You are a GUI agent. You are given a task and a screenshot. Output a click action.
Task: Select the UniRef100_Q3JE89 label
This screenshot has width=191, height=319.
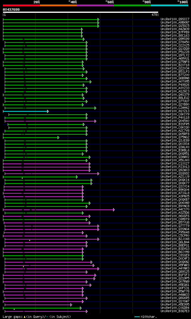[x=175, y=141]
